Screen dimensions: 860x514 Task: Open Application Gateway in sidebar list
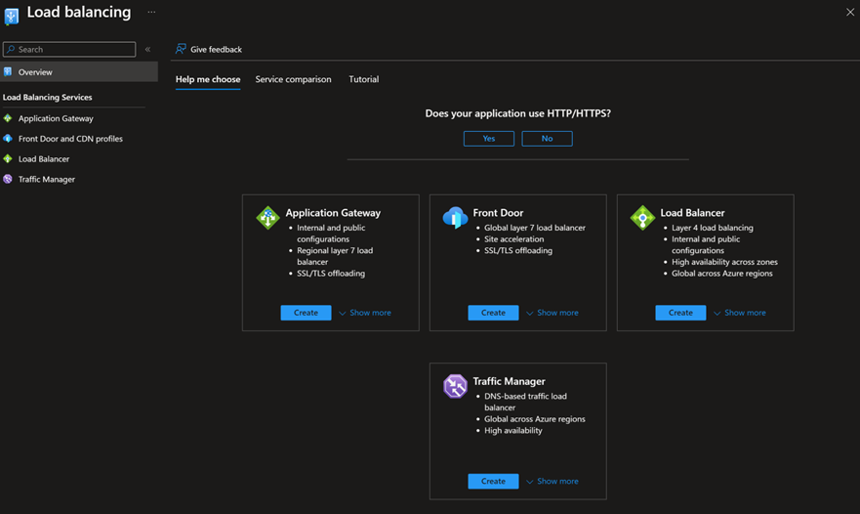[x=56, y=118]
